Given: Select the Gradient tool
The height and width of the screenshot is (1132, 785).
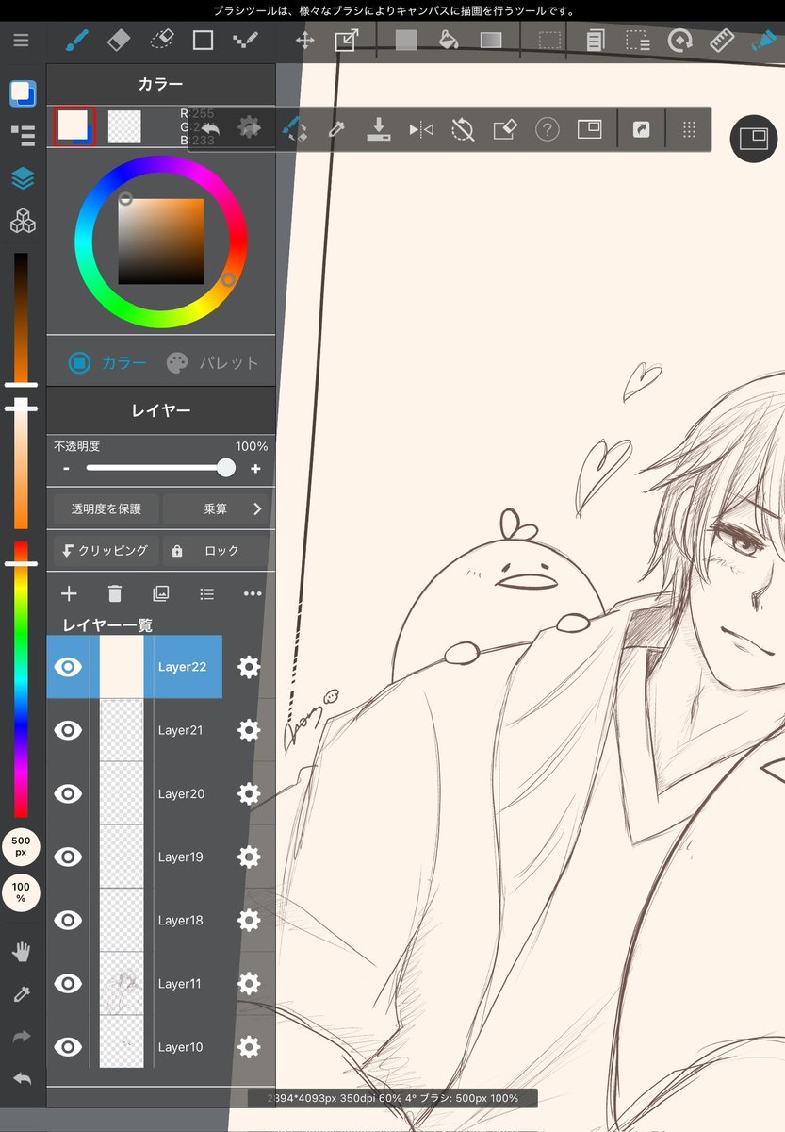Looking at the screenshot, I should tap(491, 41).
